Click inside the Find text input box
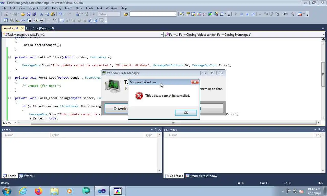 click(152, 14)
